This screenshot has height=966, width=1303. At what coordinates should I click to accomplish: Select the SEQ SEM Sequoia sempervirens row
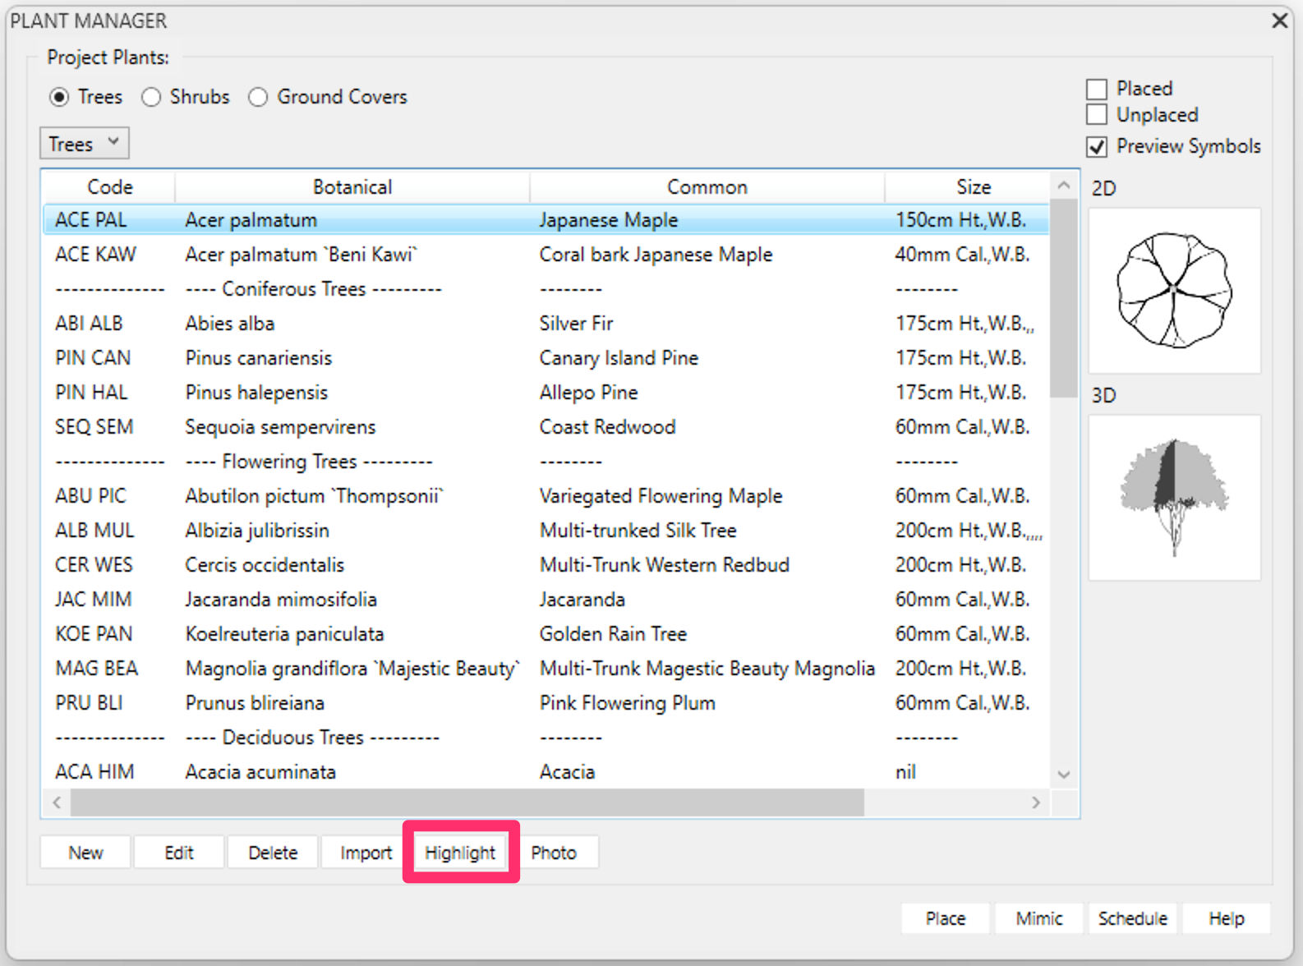pyautogui.click(x=546, y=427)
